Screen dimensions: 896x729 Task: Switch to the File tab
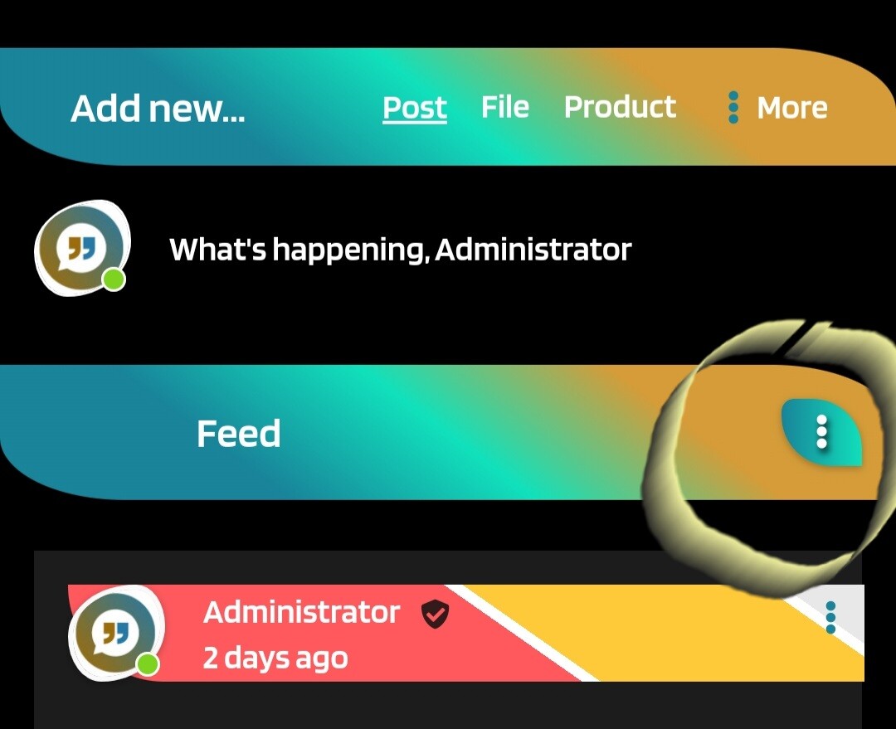[505, 107]
